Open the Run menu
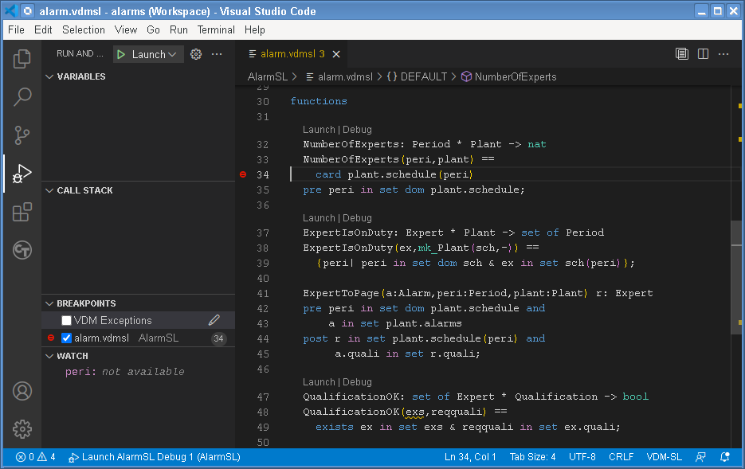The image size is (745, 469). (x=178, y=29)
